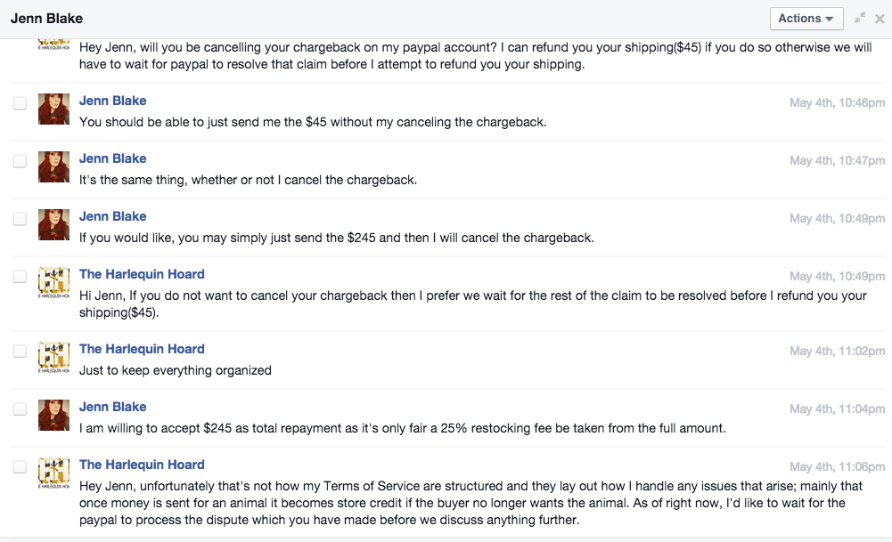This screenshot has width=892, height=542.
Task: Click Harlequin Hoard logo on 10:49pm message
Action: 54,282
